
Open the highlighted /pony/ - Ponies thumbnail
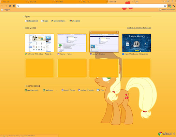(x=104, y=43)
